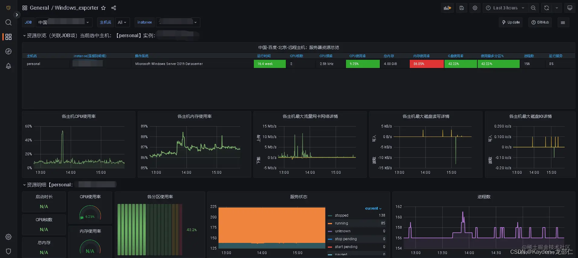Open the GitHub link
This screenshot has width=578, height=258.
[x=540, y=22]
